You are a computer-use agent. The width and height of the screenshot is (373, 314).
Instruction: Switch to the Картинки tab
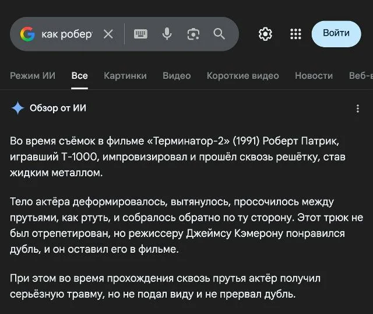click(x=125, y=75)
